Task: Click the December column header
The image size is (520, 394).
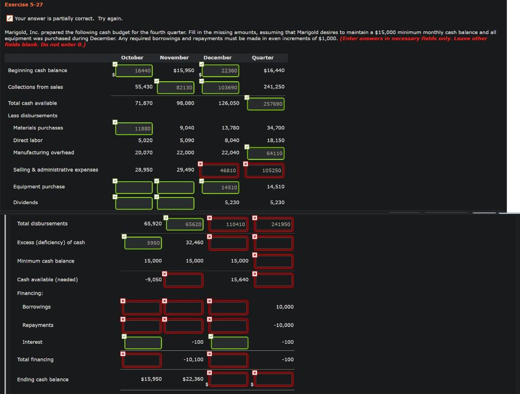Action: [217, 58]
